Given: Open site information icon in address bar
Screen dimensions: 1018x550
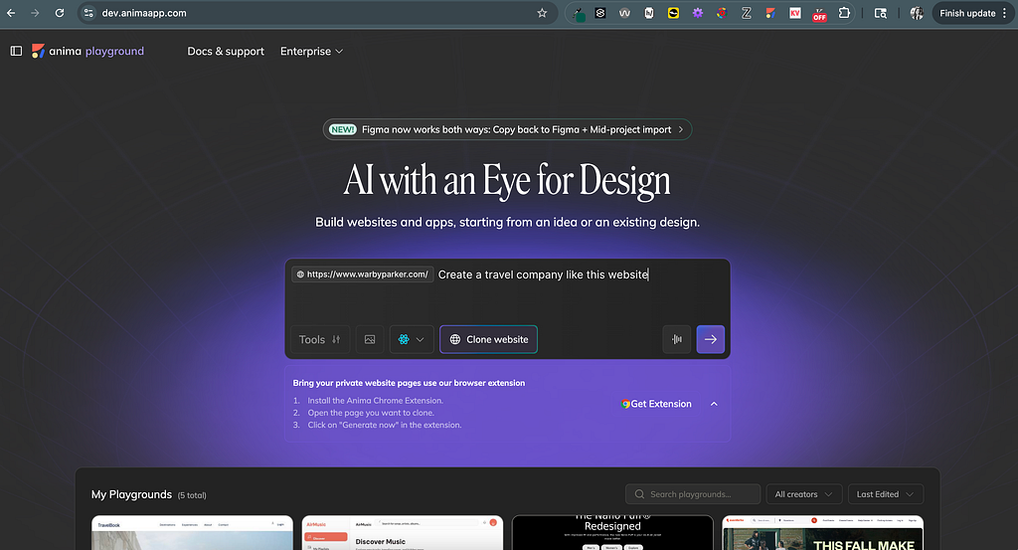Looking at the screenshot, I should 88,13.
